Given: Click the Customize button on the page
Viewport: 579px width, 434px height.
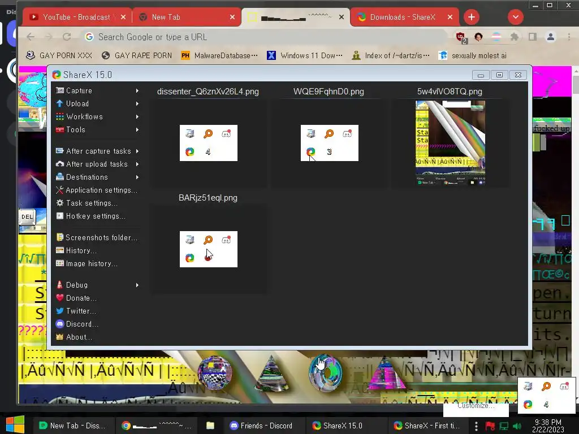Looking at the screenshot, I should pos(476,406).
